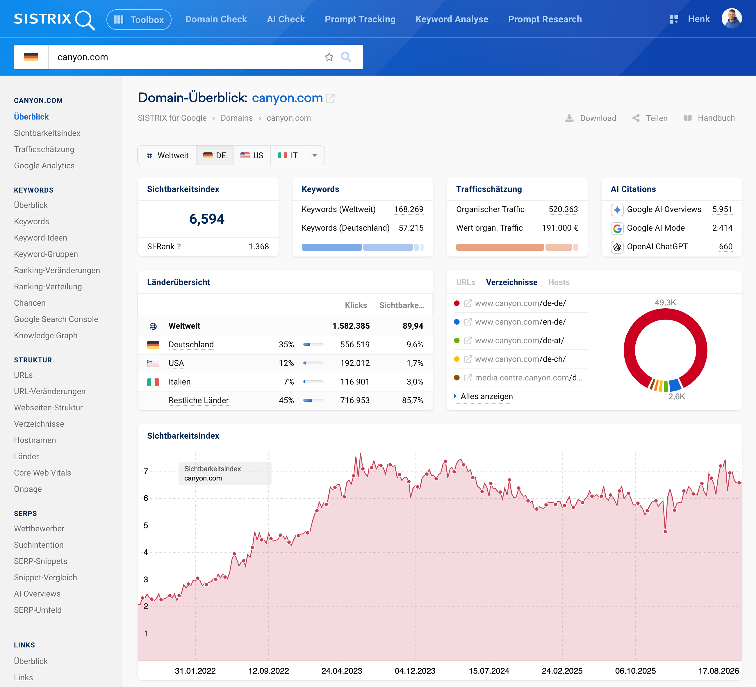756x687 pixels.
Task: Click the Trafficschätzung orange distribution bar
Action: coord(517,247)
